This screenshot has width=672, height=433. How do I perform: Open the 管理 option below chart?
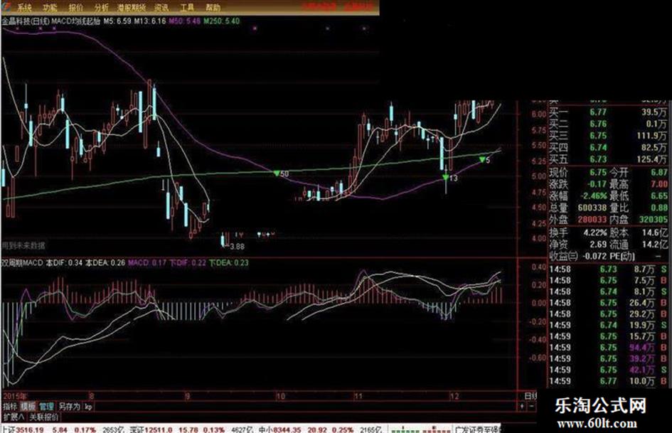pyautogui.click(x=47, y=407)
